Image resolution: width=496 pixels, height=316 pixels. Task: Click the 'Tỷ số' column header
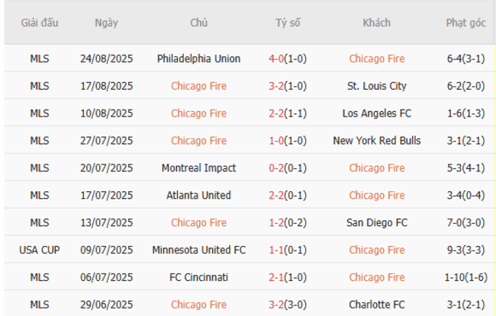click(288, 23)
